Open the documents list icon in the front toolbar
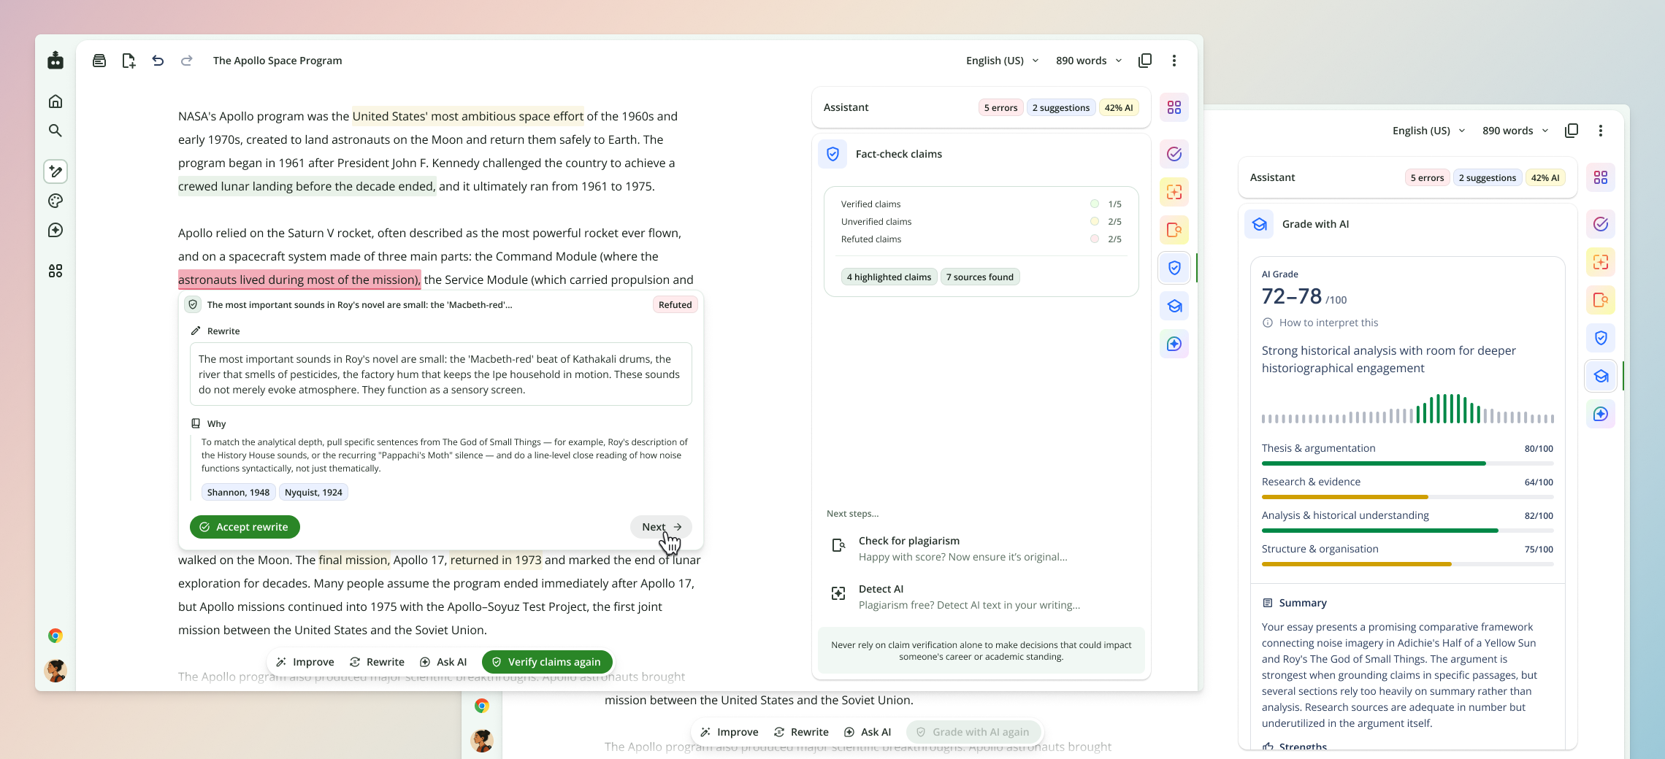Image resolution: width=1665 pixels, height=759 pixels. (x=99, y=61)
